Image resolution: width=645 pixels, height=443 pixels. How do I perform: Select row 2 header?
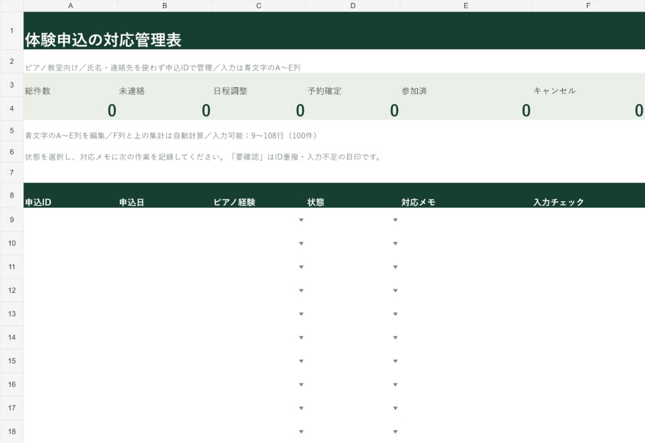(x=12, y=61)
